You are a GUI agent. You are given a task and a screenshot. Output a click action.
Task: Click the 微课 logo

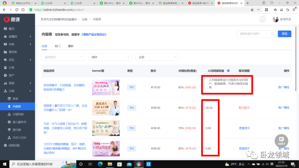[x=12, y=20]
